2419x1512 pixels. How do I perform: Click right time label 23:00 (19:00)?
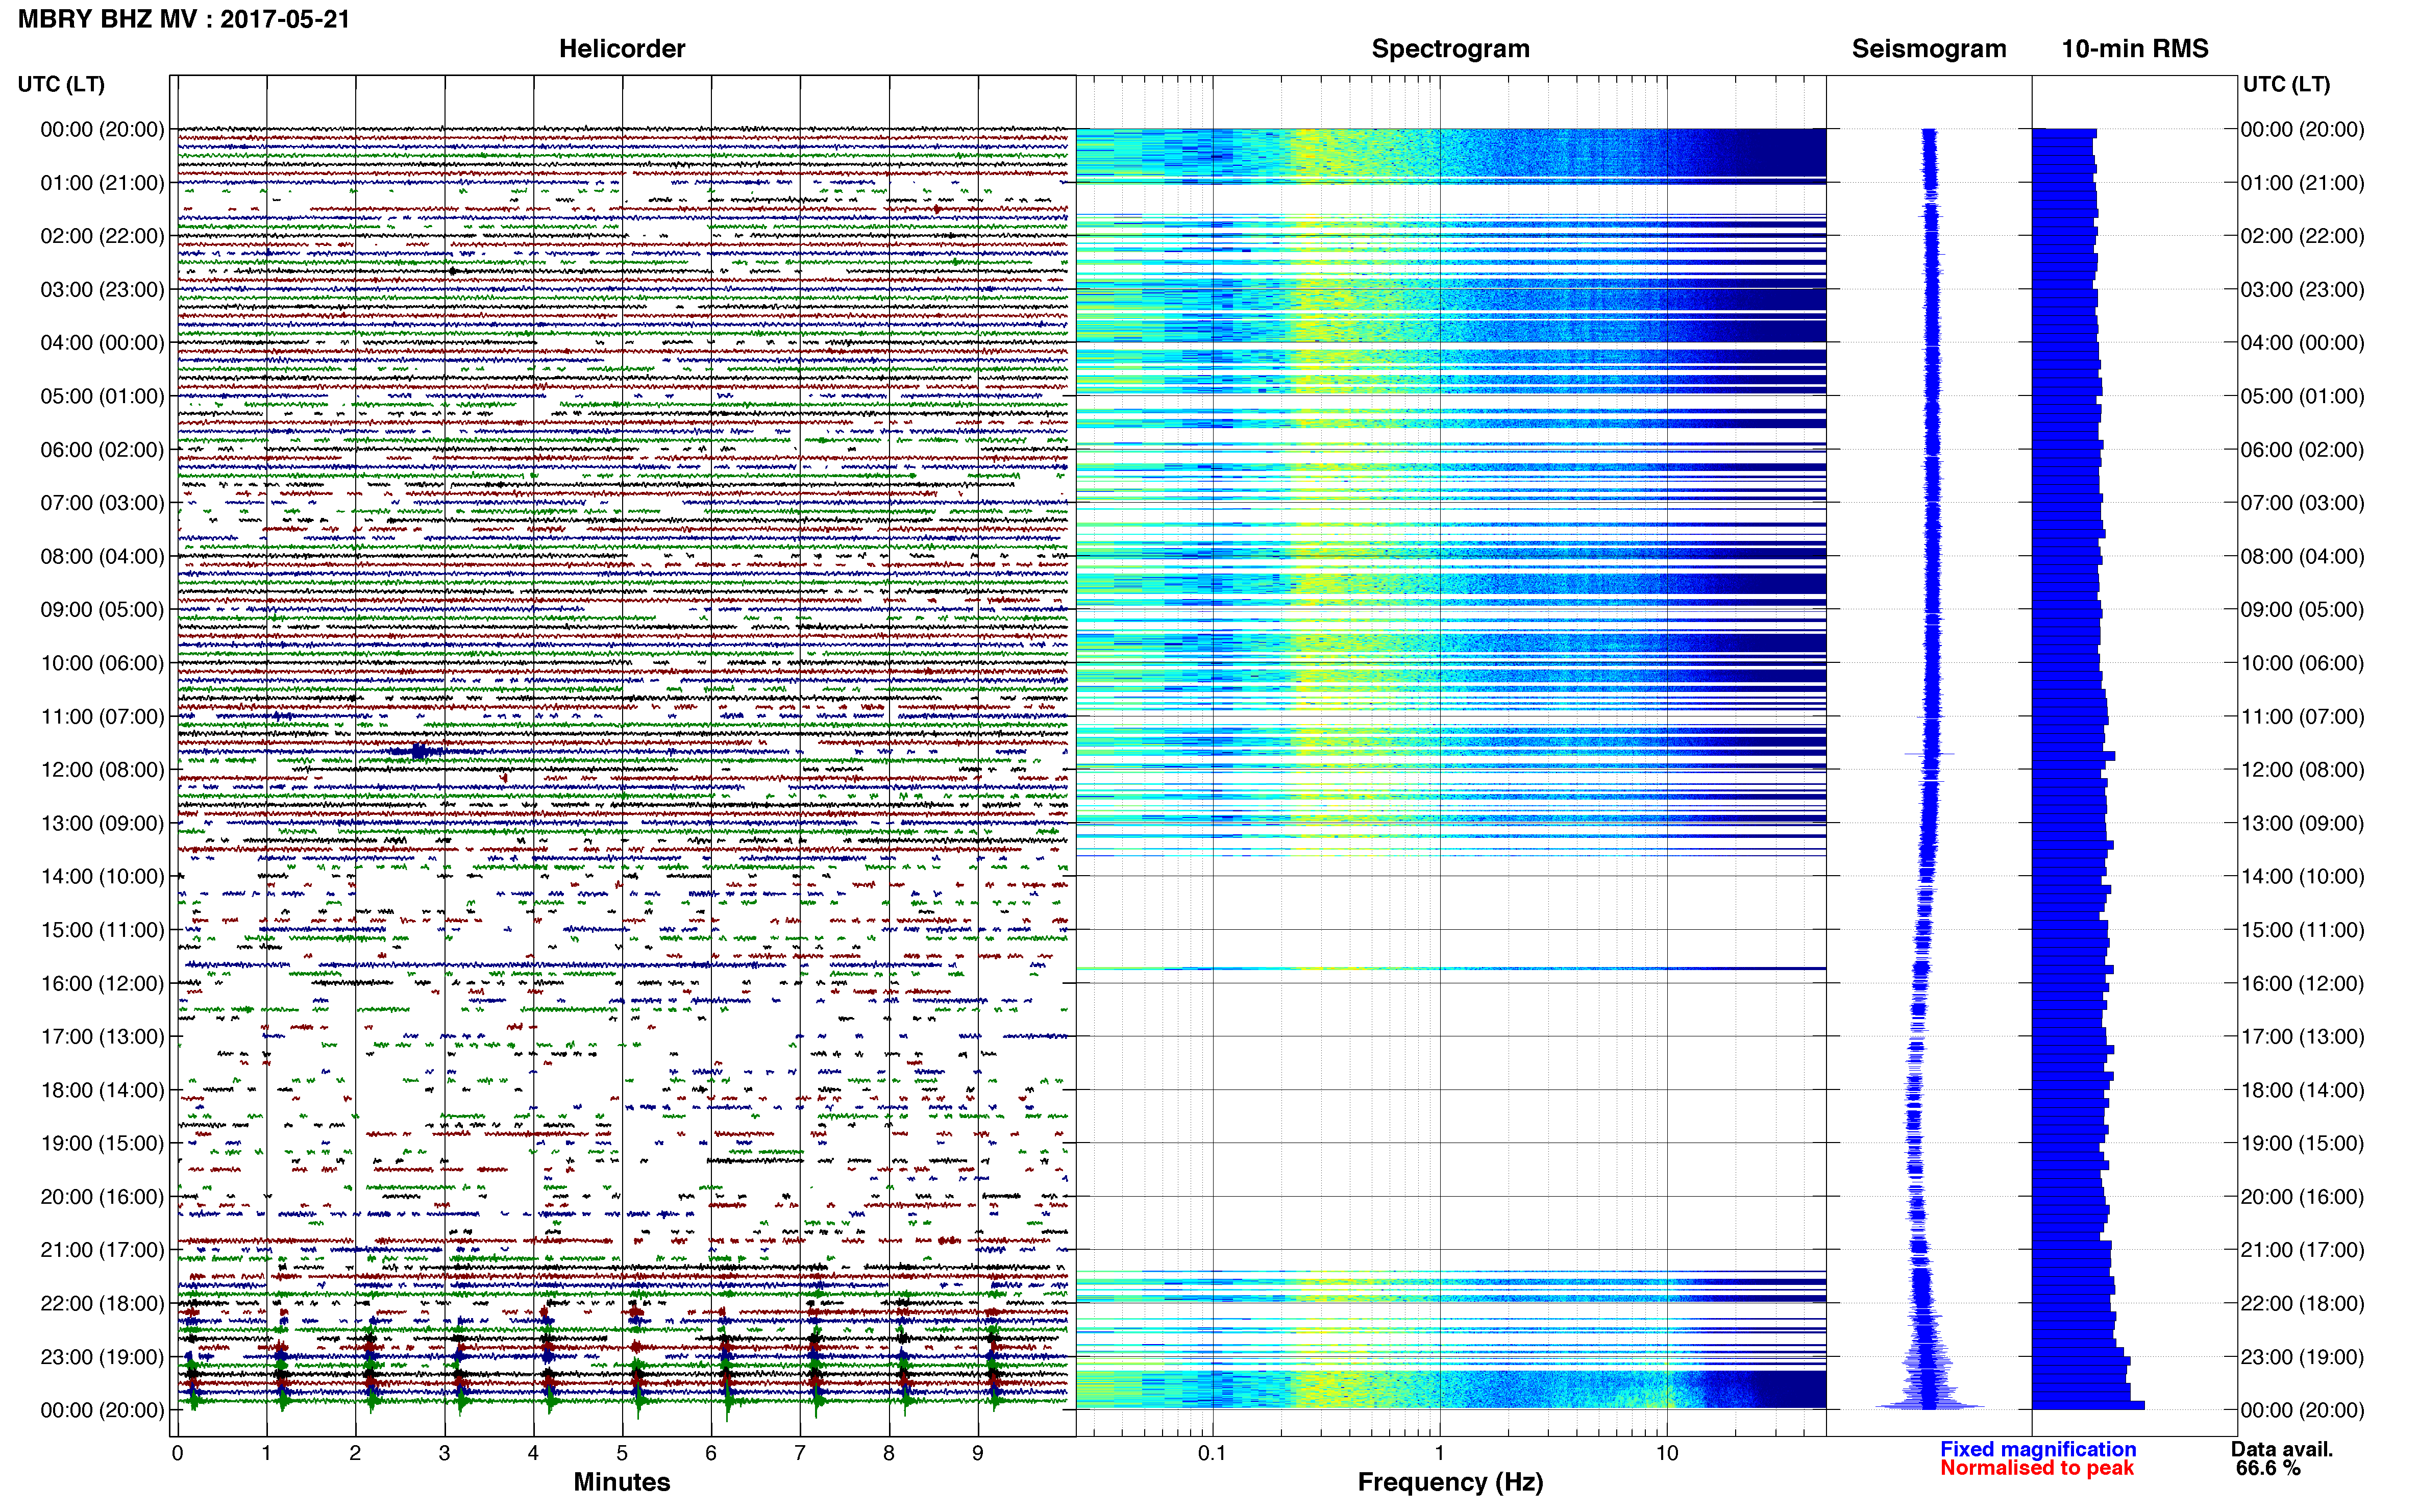(2302, 1356)
